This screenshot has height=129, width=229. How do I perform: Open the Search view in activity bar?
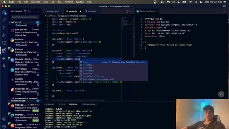(x=4, y=20)
